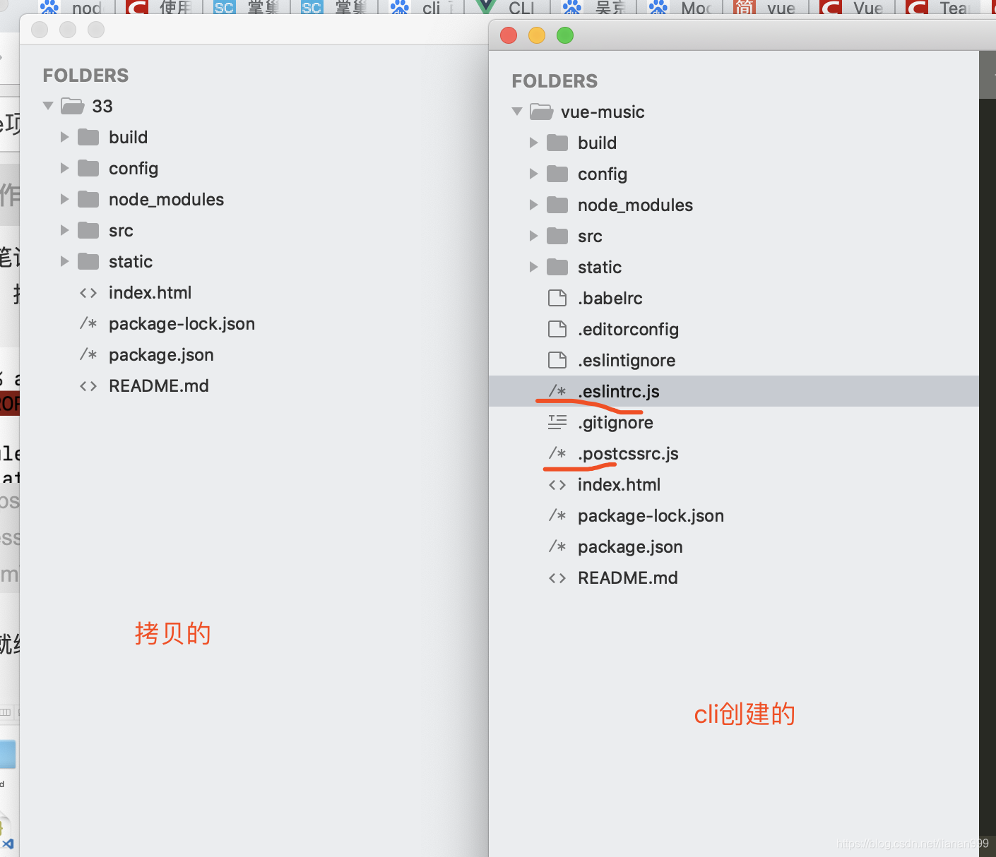Expand build folder in 33 window
The image size is (996, 857).
(x=64, y=137)
